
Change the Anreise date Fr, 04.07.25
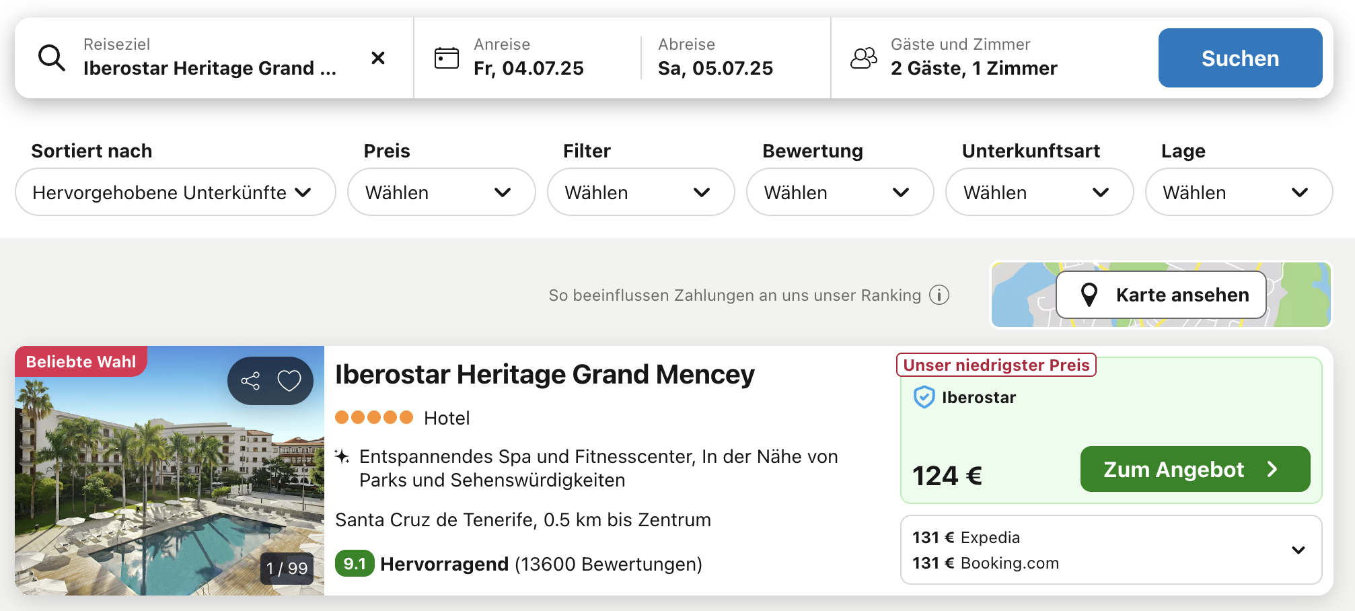[528, 68]
